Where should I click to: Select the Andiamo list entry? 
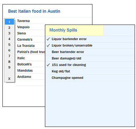click(31, 77)
